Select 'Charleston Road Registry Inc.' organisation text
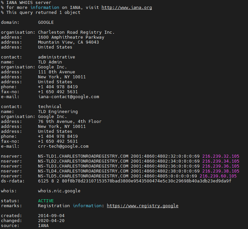This screenshot has height=229, width=248. pos(76,32)
